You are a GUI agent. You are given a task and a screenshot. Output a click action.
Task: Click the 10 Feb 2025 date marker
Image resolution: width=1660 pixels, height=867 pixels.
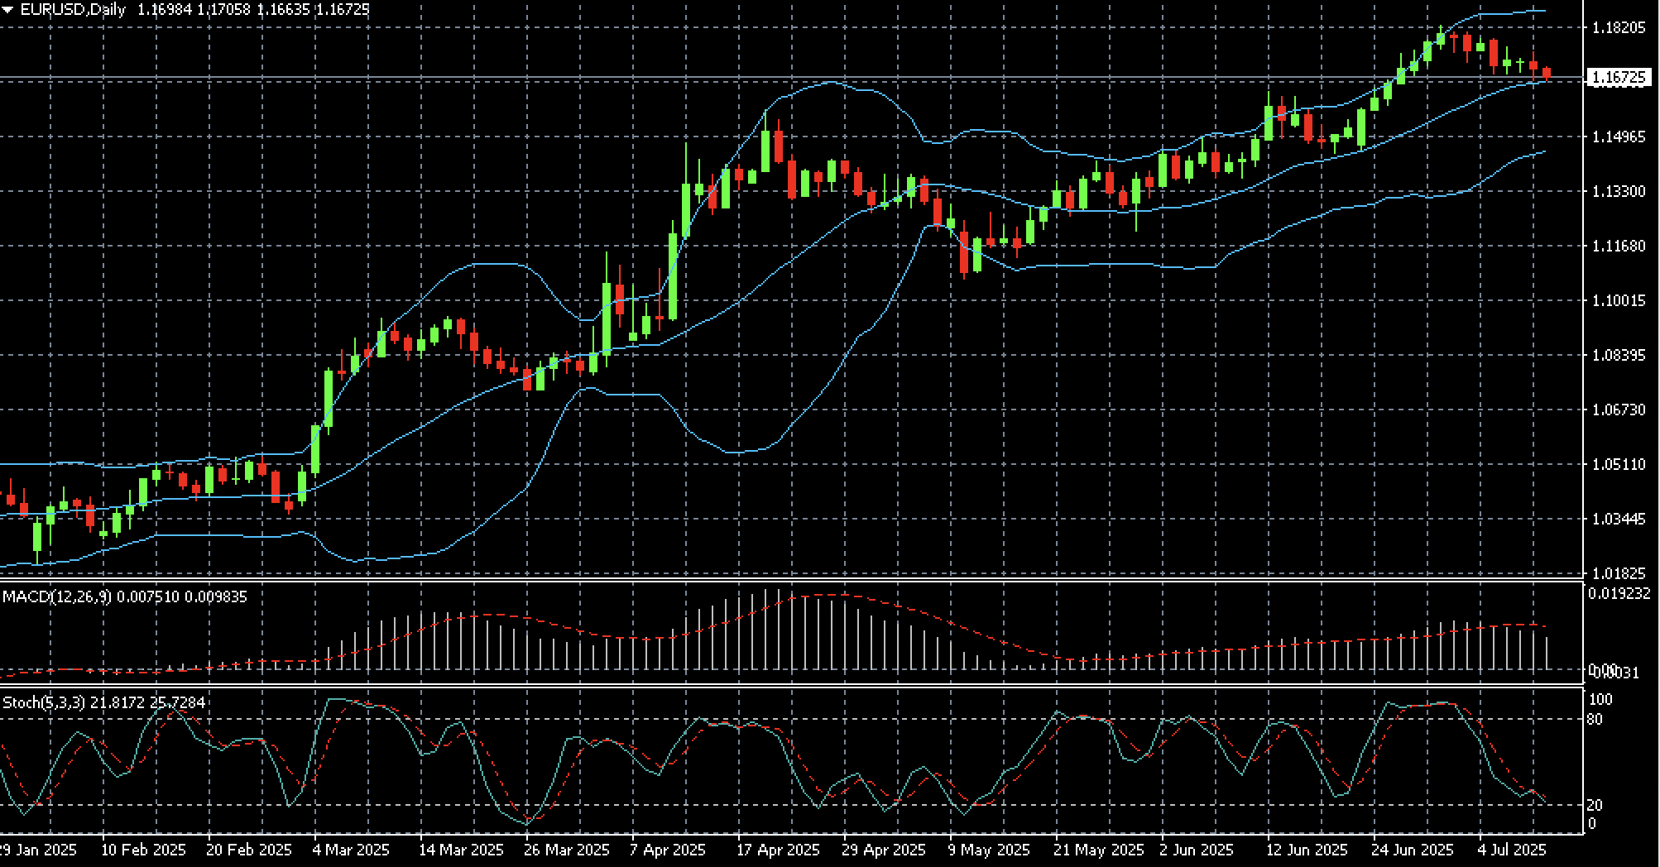[143, 850]
